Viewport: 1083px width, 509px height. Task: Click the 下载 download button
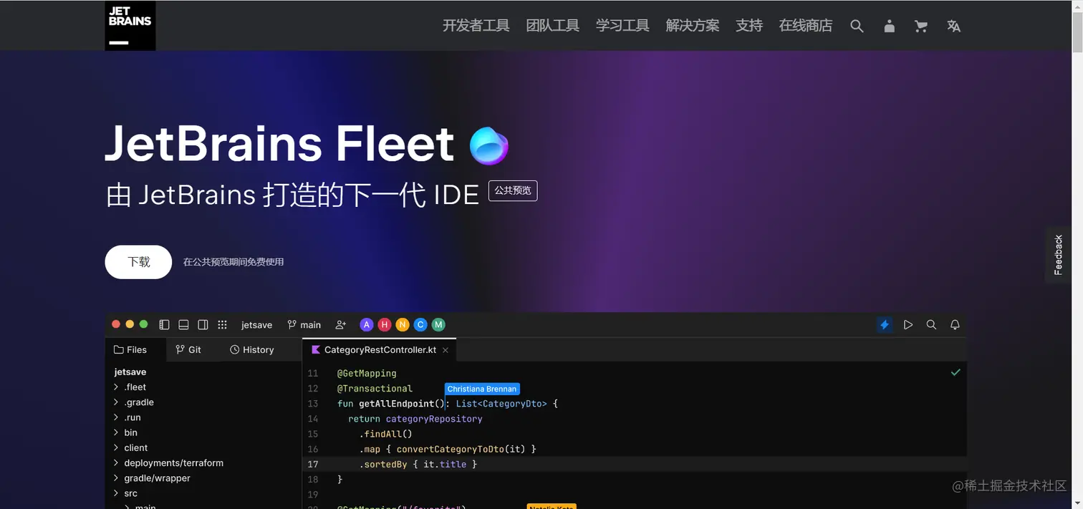click(x=138, y=262)
